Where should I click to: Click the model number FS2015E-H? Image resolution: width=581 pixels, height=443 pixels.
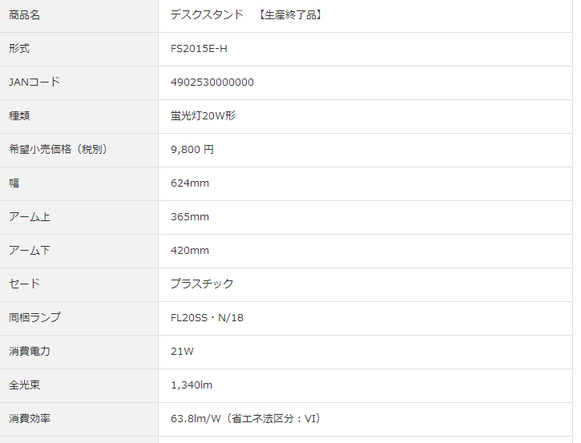tap(199, 49)
